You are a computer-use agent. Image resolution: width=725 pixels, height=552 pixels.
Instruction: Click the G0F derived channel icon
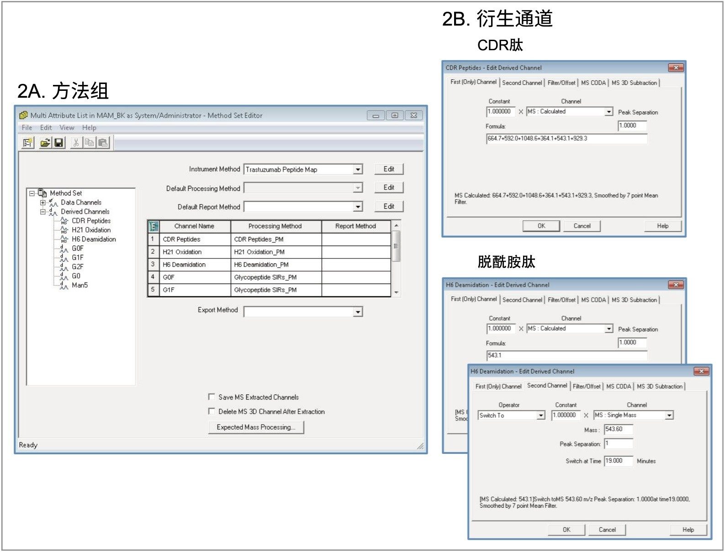pos(64,248)
